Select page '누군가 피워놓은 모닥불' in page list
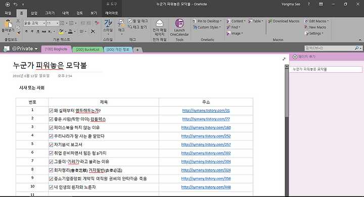Viewport: 364px width, 197px height. 326,69
